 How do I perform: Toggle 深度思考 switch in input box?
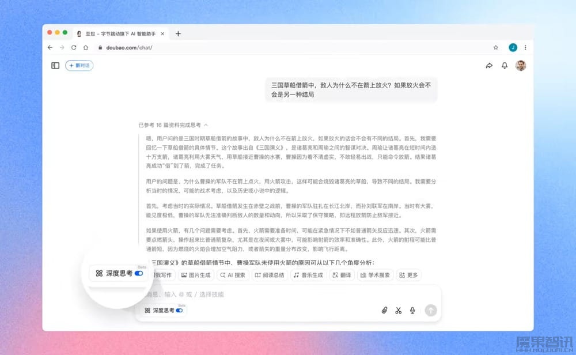(x=179, y=311)
